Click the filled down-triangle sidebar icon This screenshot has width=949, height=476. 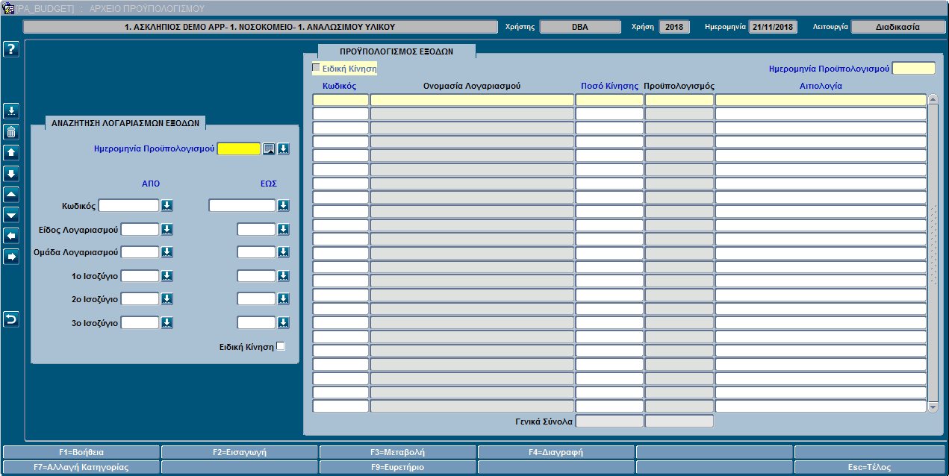(11, 215)
